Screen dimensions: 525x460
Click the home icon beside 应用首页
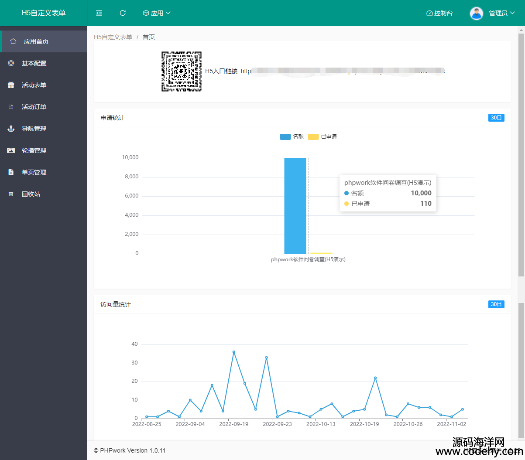click(13, 41)
